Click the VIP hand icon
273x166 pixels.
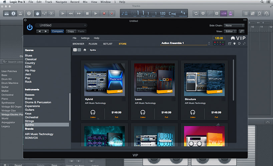pos(235,43)
